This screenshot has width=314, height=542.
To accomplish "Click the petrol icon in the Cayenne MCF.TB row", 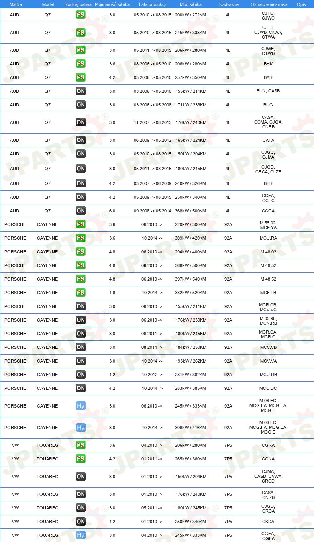I will tap(81, 293).
